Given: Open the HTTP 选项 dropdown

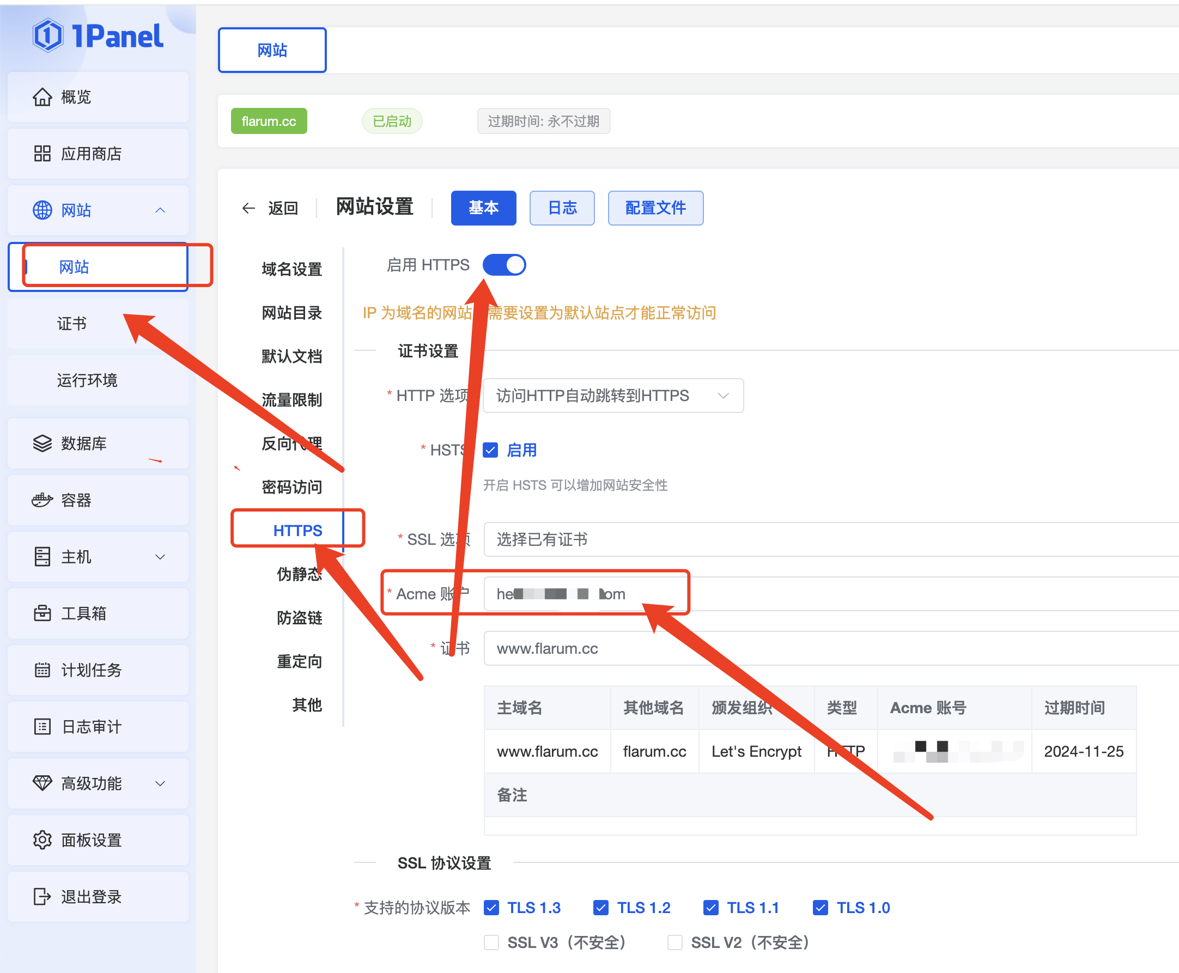Looking at the screenshot, I should [613, 396].
